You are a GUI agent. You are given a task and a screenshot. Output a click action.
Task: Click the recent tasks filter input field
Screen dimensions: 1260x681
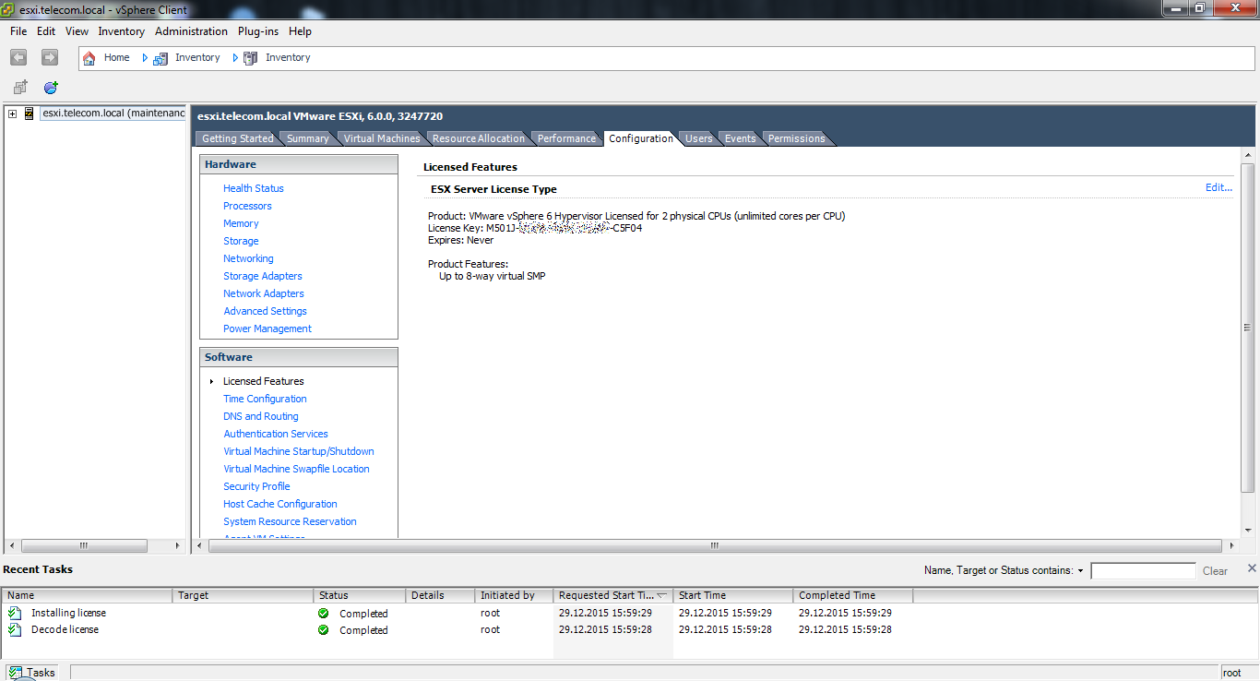point(1143,571)
